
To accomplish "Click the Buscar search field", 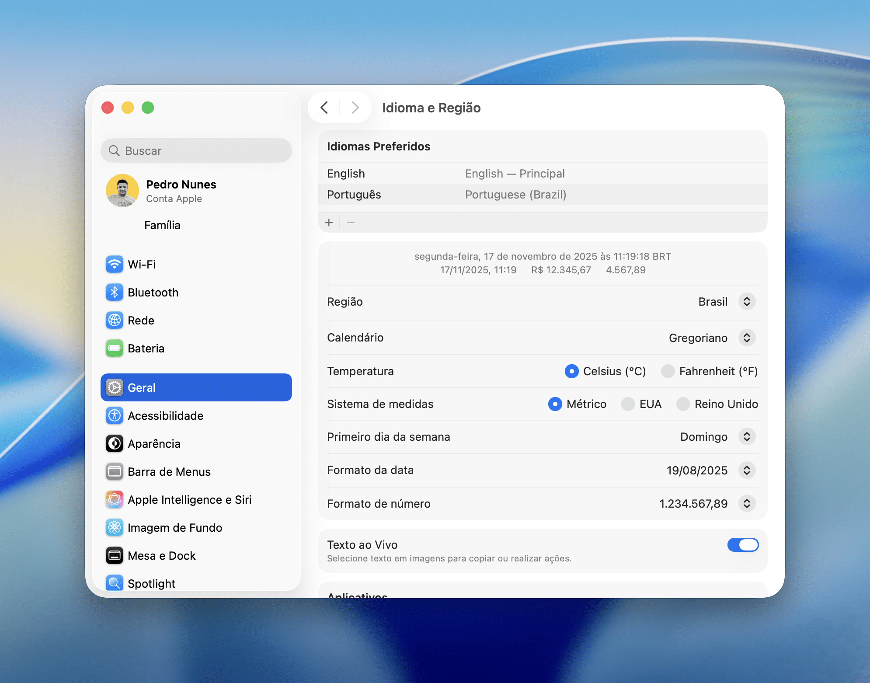I will (197, 151).
